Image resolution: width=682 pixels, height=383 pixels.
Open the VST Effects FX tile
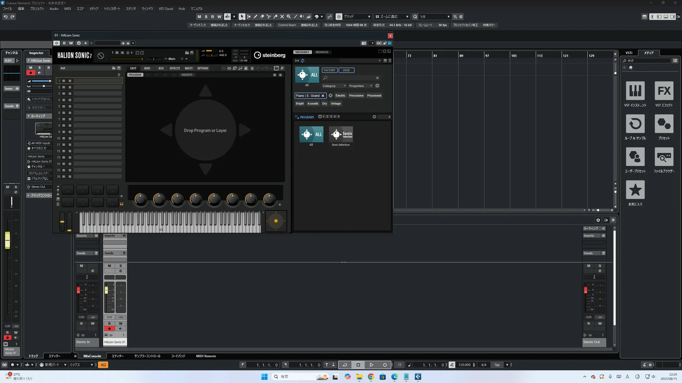(664, 91)
